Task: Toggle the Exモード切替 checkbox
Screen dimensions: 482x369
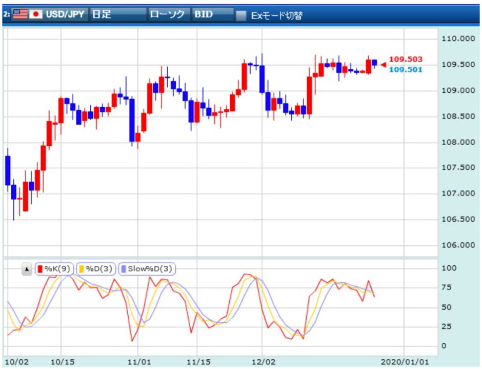Action: [x=241, y=15]
